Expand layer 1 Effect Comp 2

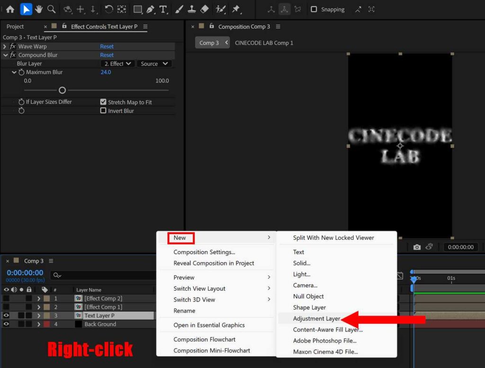click(x=38, y=298)
